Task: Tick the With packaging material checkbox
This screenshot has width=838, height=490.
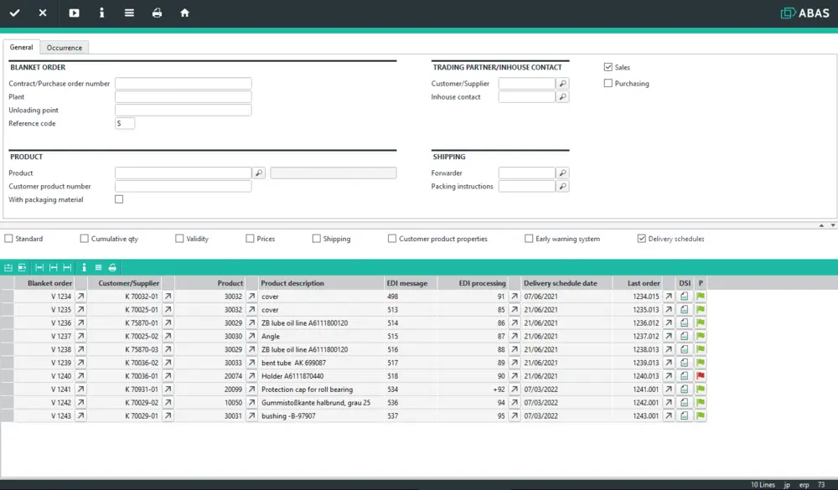Action: coord(119,199)
